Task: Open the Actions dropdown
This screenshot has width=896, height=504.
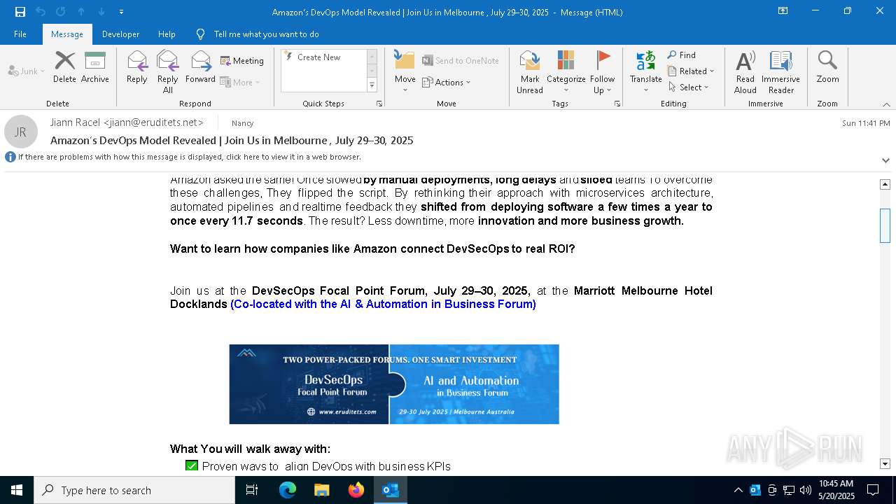Action: click(447, 82)
